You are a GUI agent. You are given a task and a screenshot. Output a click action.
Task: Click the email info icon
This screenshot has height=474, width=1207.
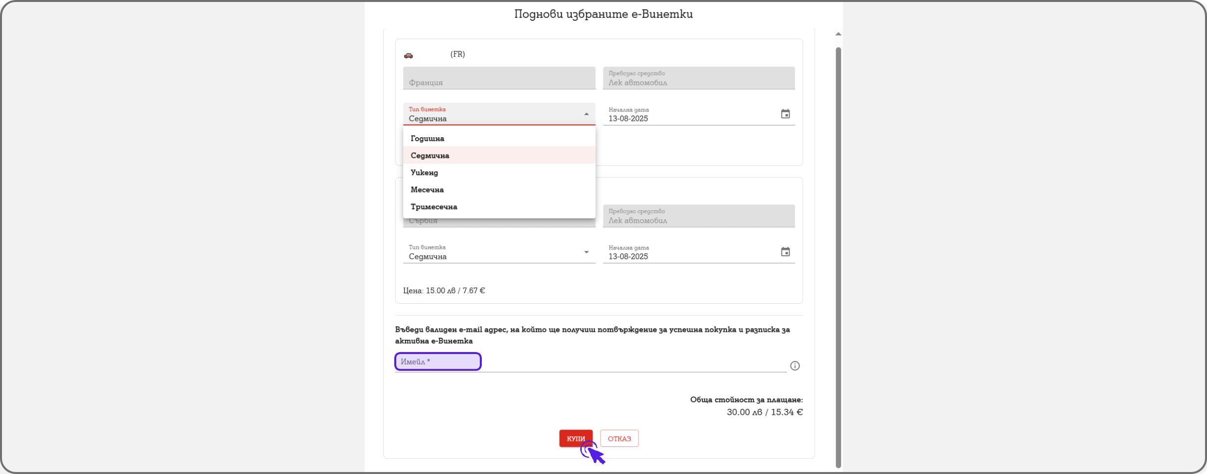[x=794, y=366]
